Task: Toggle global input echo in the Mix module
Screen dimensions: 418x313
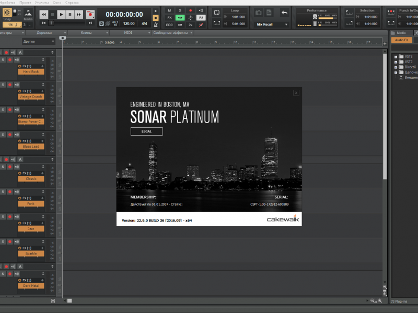Action: 201,10
